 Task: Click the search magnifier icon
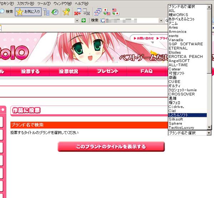tap(2, 12)
